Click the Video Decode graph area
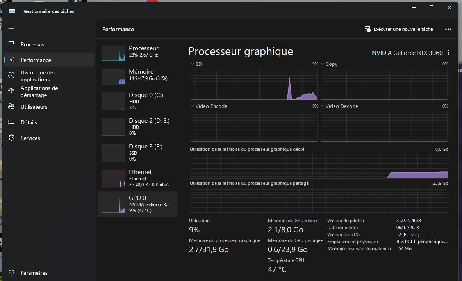Image resolution: width=462 pixels, height=281 pixels. 384,126
